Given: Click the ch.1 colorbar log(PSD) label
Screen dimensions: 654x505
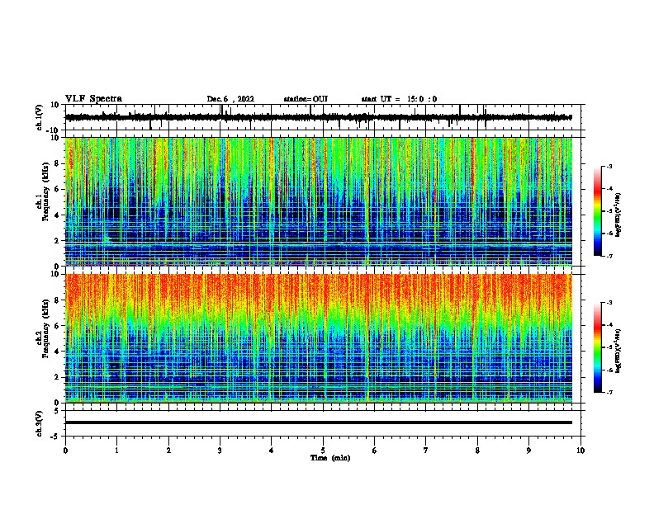Looking at the screenshot, I should (618, 215).
